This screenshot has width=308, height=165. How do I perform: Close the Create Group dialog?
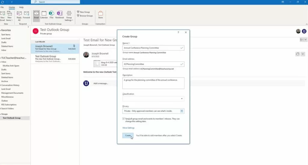186,33
